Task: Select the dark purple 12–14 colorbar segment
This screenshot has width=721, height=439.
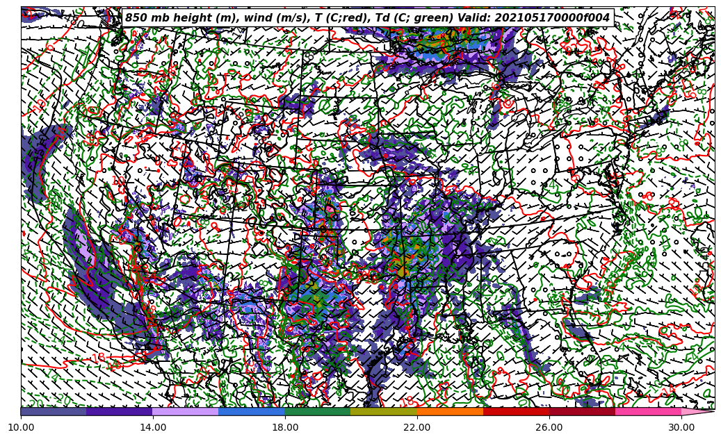Action: pyautogui.click(x=120, y=411)
